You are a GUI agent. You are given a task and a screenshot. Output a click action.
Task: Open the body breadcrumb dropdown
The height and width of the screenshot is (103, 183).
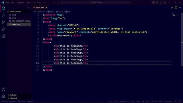coord(60,12)
